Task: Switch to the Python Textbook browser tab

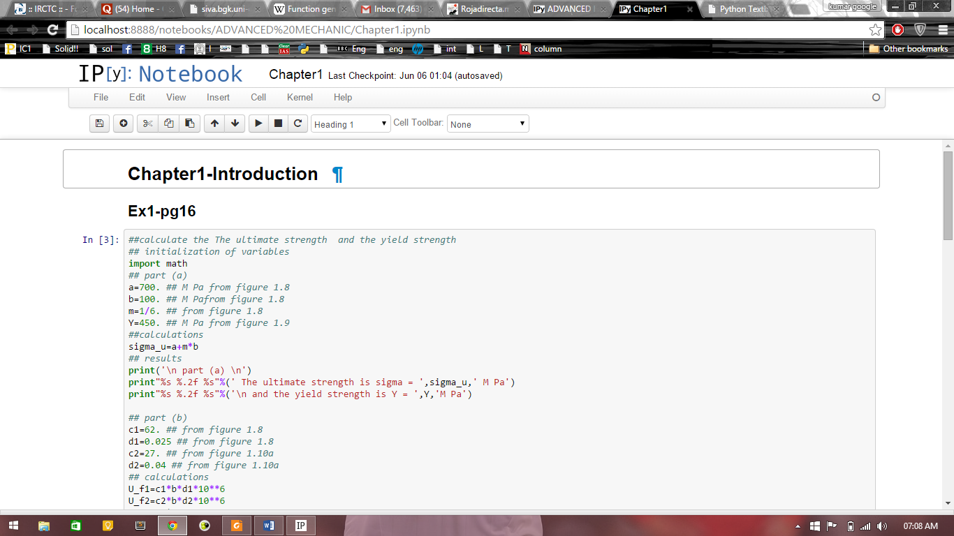Action: coord(742,9)
